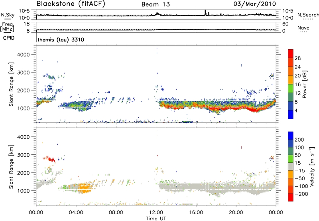Click the '4' tick on the Power scale
Image resolution: width=319 pixels, height=221 pixels.
(296, 110)
